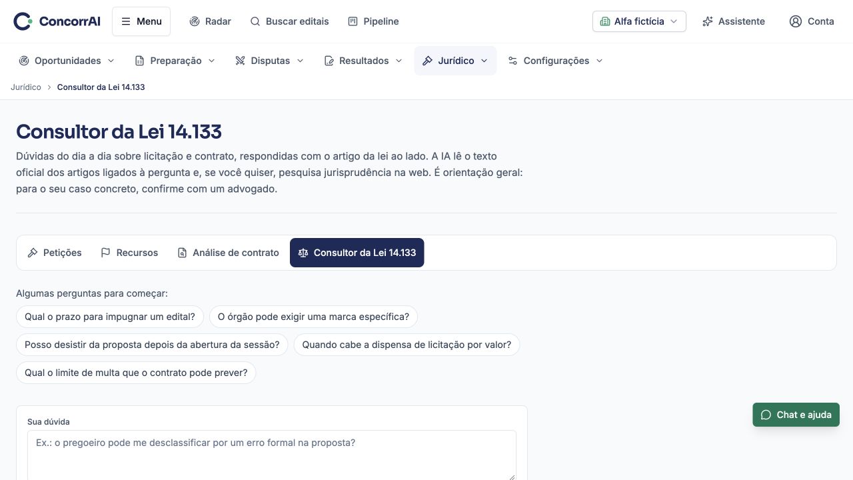Click the Alfa fictícia building icon

click(605, 21)
